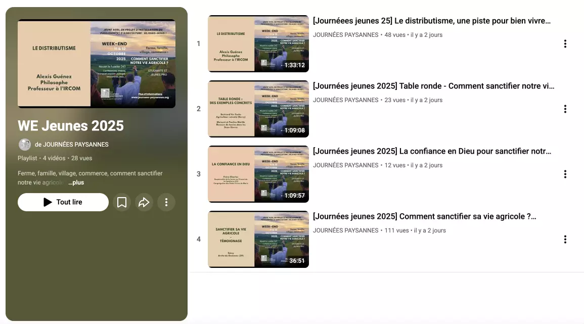The height and width of the screenshot is (324, 584).
Task: Open Comment sanctifier sa vie agricole title
Action: 424,217
